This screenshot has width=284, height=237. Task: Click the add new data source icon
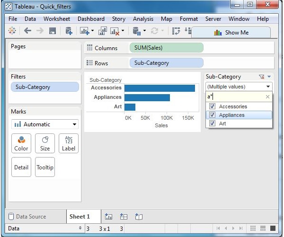[x=69, y=31]
